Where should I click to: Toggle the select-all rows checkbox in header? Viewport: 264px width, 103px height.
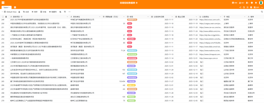pos(3,16)
